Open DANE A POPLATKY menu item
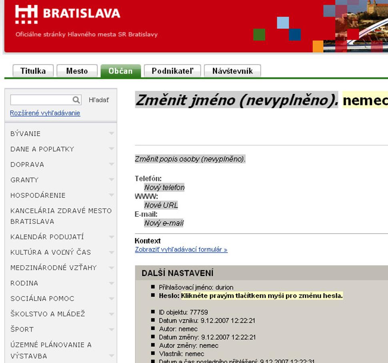Screen dimensions: 388x363 (42, 149)
